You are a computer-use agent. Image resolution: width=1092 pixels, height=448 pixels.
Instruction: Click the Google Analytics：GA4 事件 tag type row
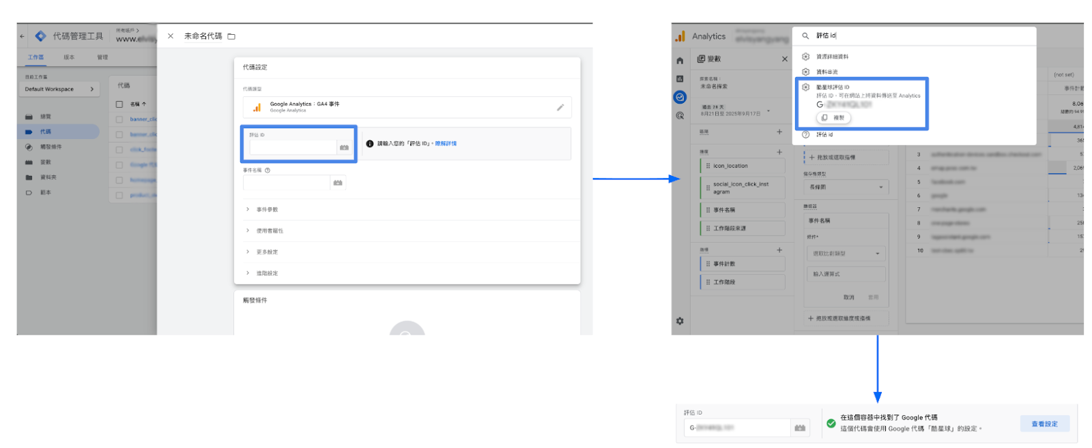click(x=407, y=107)
